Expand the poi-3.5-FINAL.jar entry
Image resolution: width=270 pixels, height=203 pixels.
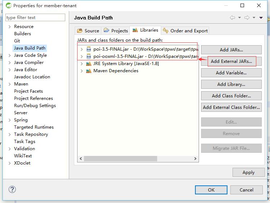tap(81, 50)
